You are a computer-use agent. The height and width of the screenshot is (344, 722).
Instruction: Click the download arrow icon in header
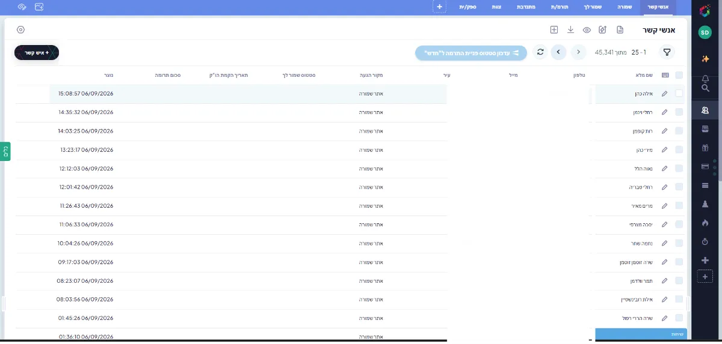click(x=570, y=30)
